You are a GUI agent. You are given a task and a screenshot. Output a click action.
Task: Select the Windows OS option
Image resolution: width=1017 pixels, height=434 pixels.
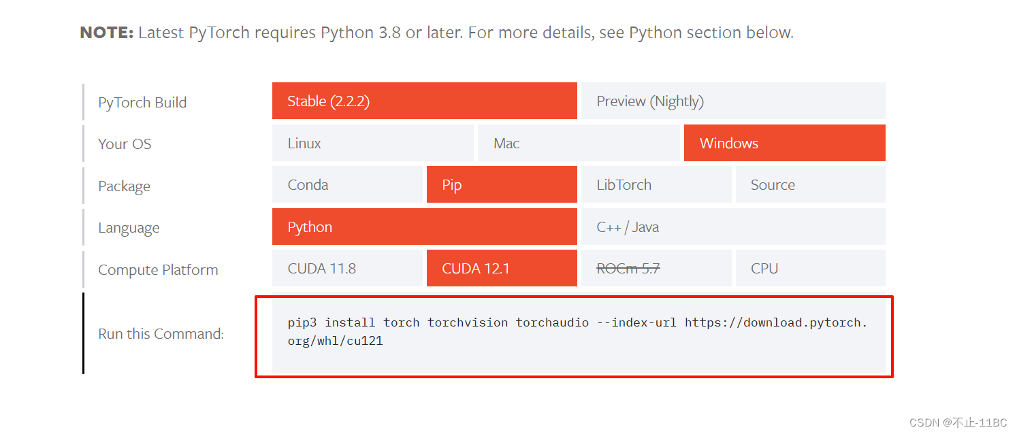[x=784, y=143]
